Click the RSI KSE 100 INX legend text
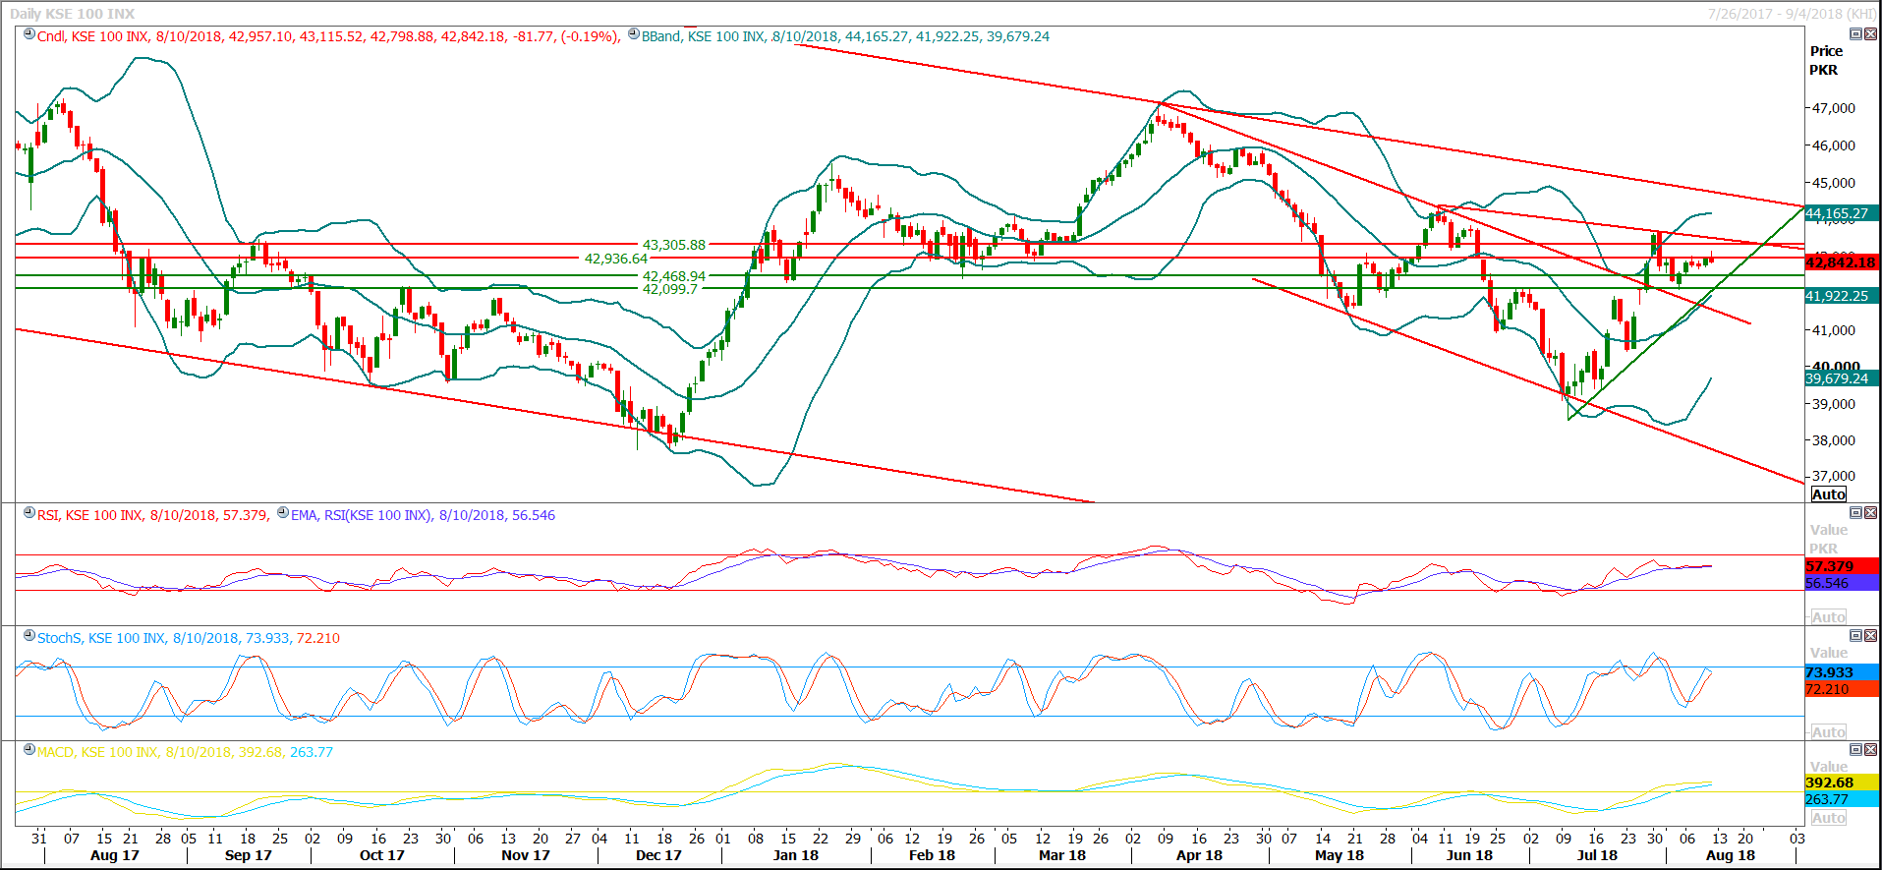Screen dimensions: 1882x870 click(x=152, y=515)
